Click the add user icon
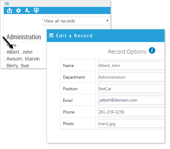Screen dimensions: 170x149 [x=27, y=11]
